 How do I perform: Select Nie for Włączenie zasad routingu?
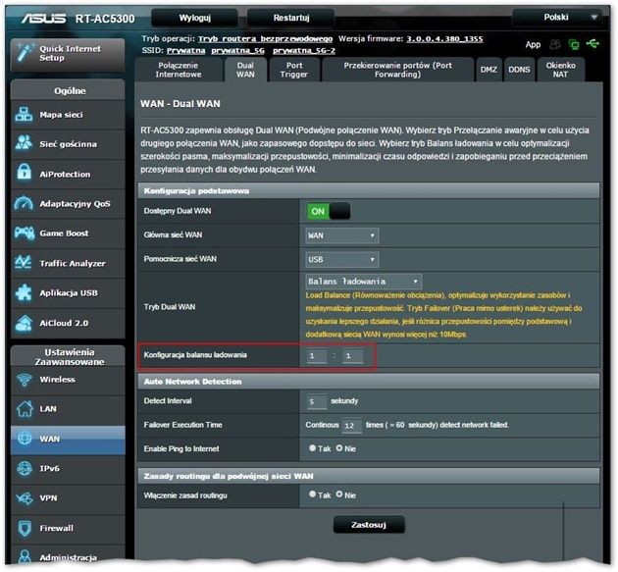point(339,494)
